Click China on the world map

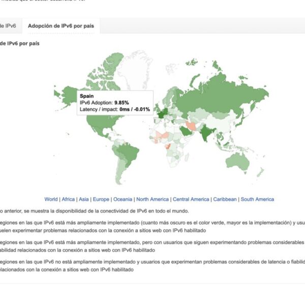click(x=220, y=123)
